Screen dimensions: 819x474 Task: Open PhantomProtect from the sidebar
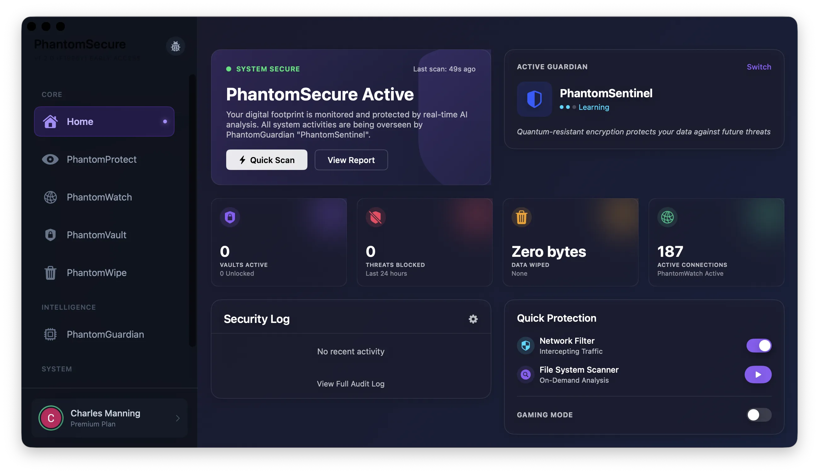(x=102, y=159)
